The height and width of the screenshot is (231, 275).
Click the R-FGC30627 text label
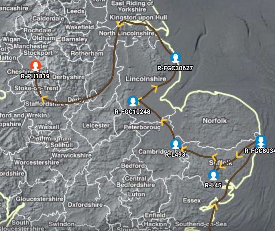point(175,68)
